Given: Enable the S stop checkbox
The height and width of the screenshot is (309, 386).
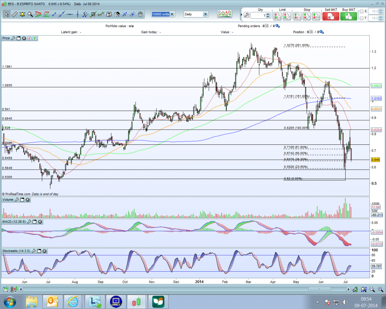Looking at the screenshot, I should coord(361,11).
